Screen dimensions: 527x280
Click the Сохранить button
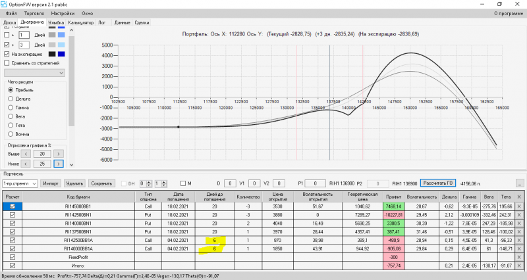coord(101,183)
